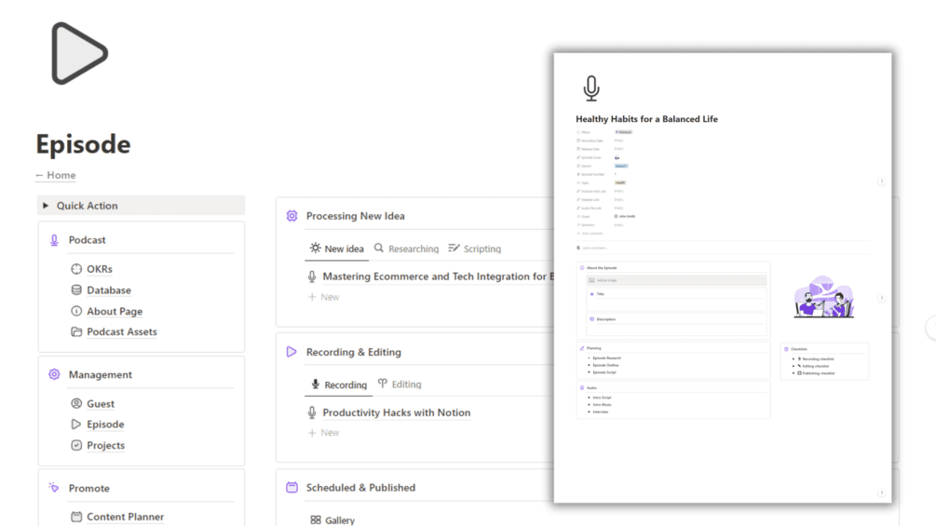Click the Promote sparkle icon
Screen dimensions: 936x526
[54, 488]
